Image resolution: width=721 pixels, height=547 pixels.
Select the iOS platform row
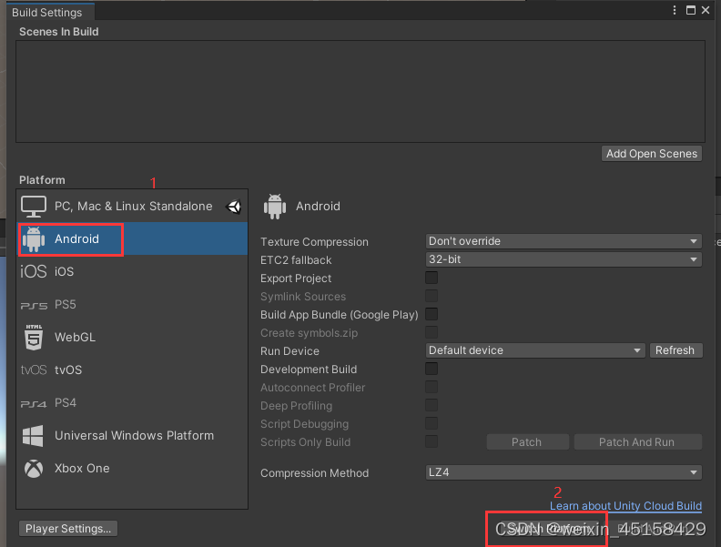coord(132,271)
